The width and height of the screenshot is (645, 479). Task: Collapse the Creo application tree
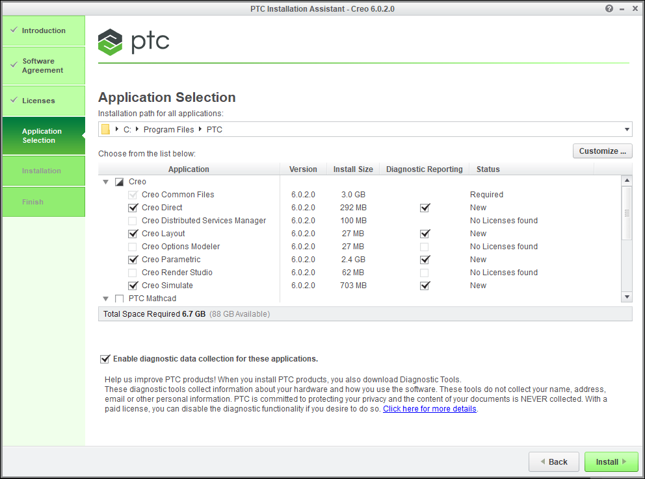[x=105, y=182]
